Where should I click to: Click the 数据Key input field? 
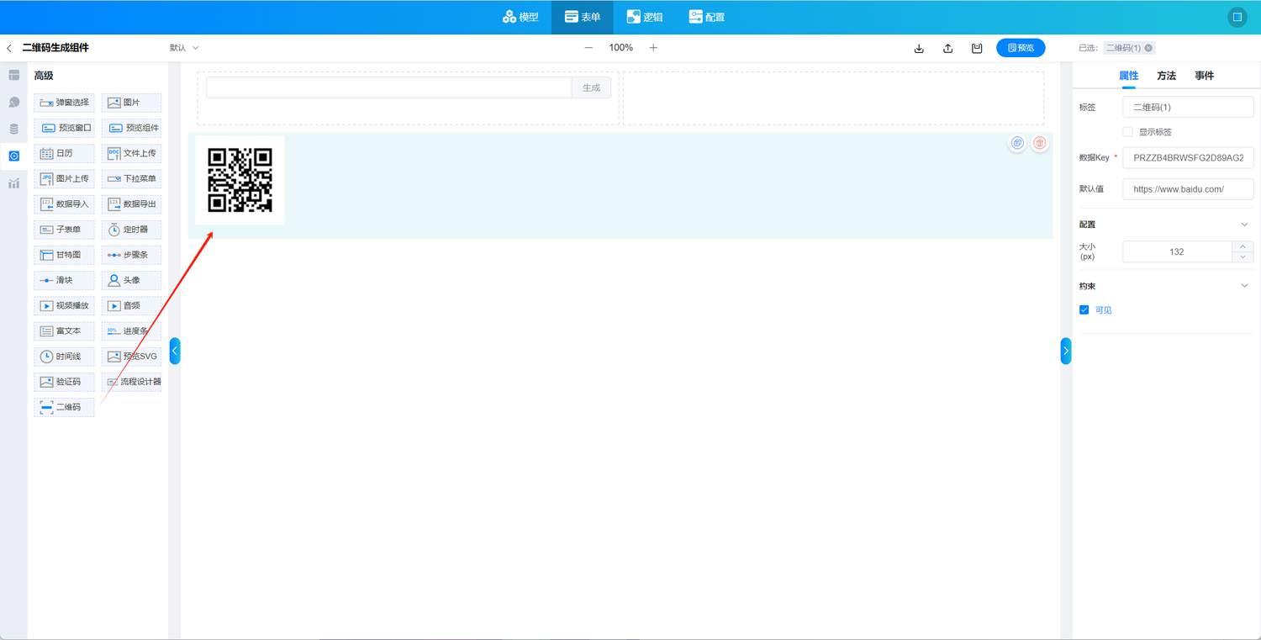[1188, 157]
